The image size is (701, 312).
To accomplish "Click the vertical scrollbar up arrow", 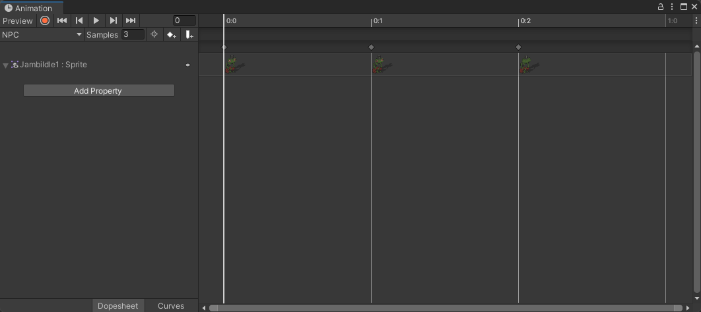I will pyautogui.click(x=696, y=46).
